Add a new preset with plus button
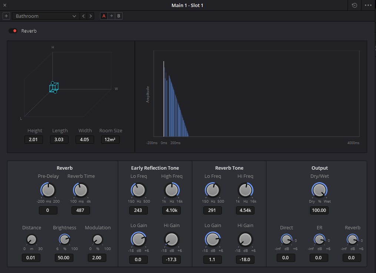The image size is (376, 273). tap(6, 16)
